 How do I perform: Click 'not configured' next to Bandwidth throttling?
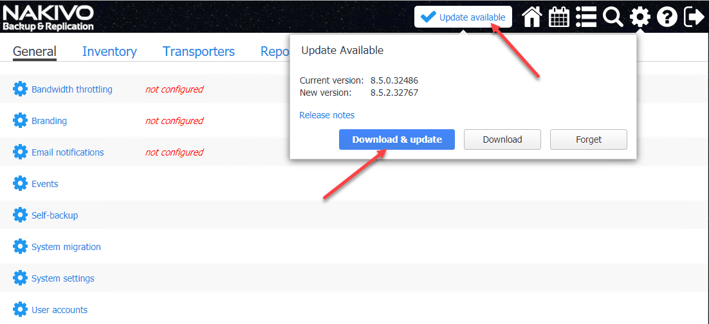(x=174, y=89)
